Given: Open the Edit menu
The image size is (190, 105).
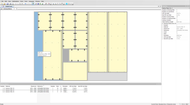Looking at the screenshot, I should tap(6, 1).
